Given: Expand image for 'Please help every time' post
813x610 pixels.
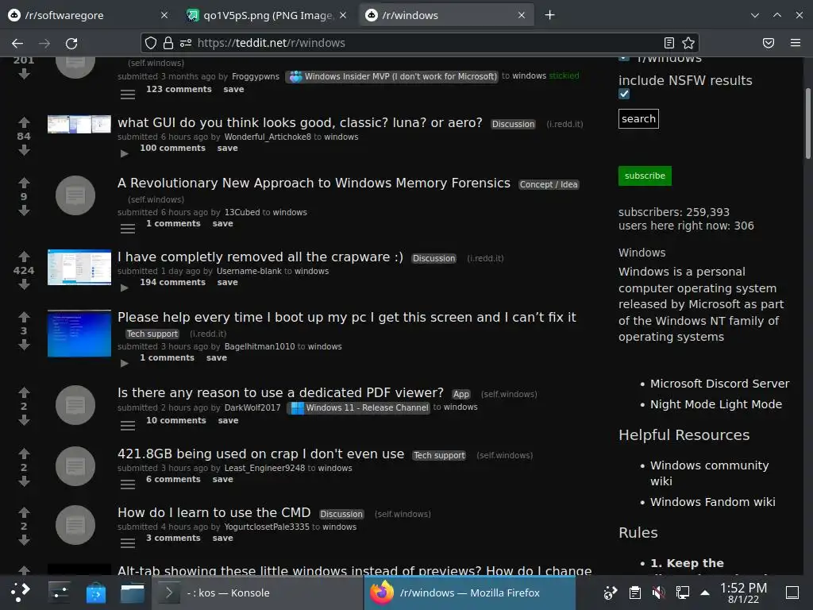Looking at the screenshot, I should coord(124,363).
